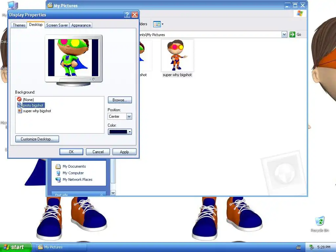The width and height of the screenshot is (336, 252).
Task: Open the Views toolbar icon dropdown in My Pictures
Action: [158, 24]
